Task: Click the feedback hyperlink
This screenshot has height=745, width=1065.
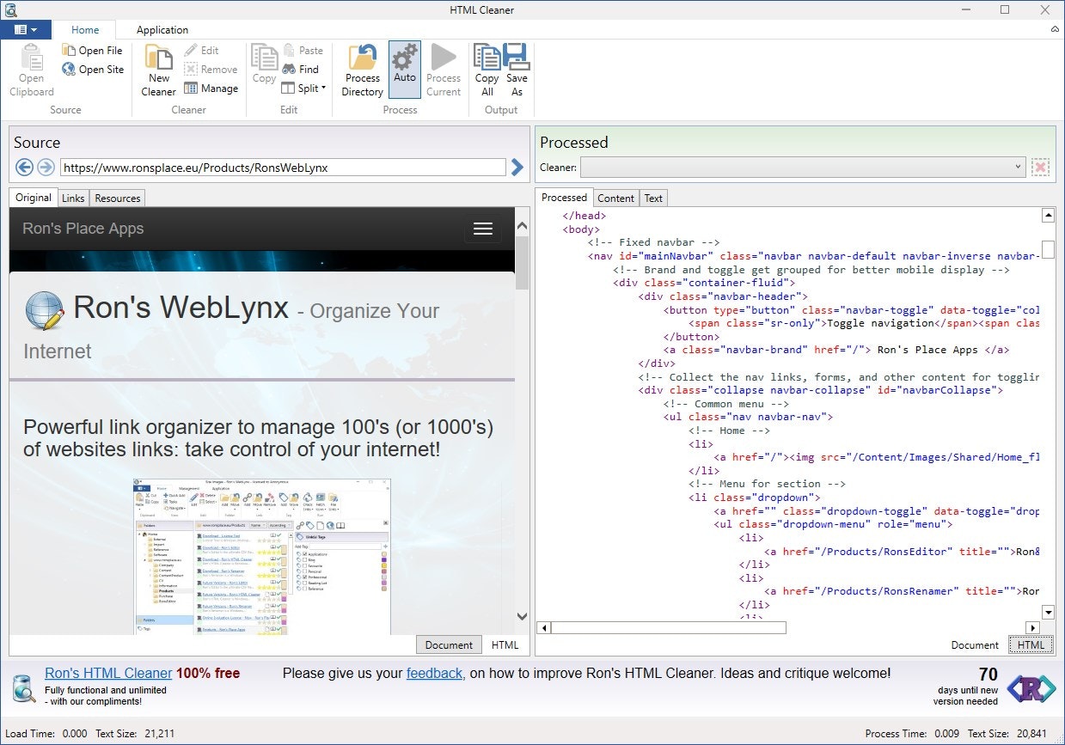Action: pyautogui.click(x=434, y=674)
